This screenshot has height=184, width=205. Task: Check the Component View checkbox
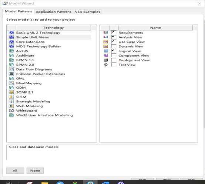coord(114,55)
